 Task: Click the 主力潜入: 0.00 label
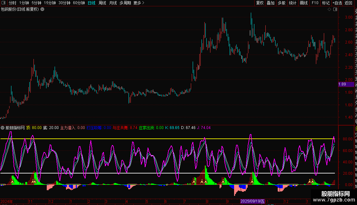click(x=72, y=128)
